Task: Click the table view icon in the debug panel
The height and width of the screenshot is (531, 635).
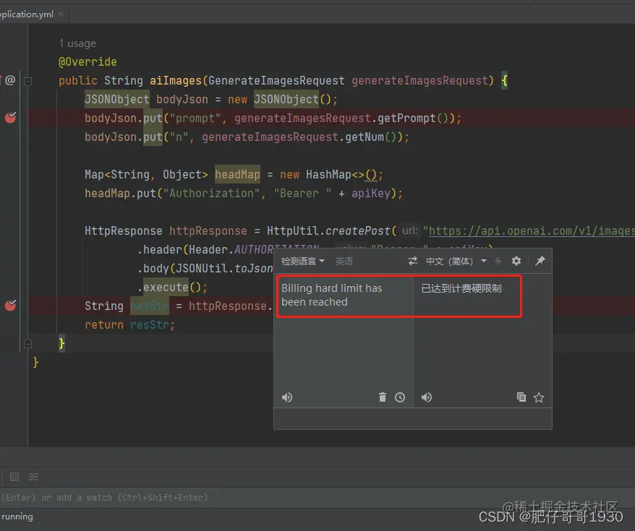Action: click(14, 477)
